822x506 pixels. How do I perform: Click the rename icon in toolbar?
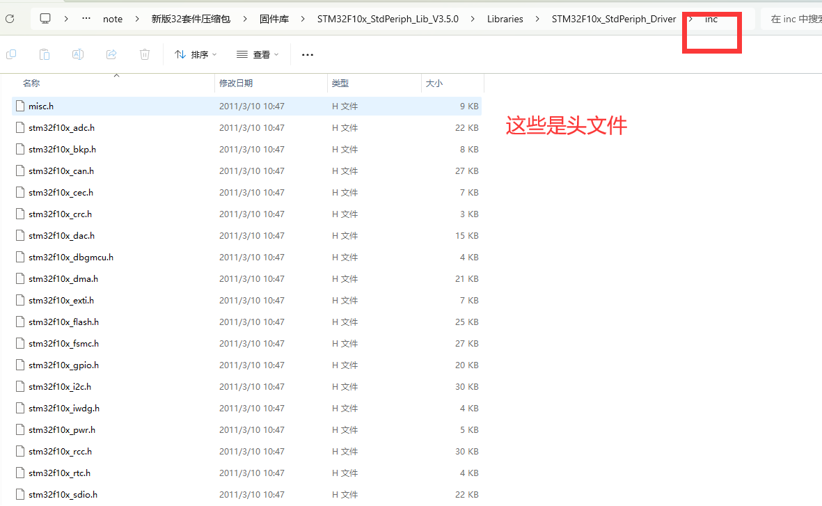[x=77, y=54]
